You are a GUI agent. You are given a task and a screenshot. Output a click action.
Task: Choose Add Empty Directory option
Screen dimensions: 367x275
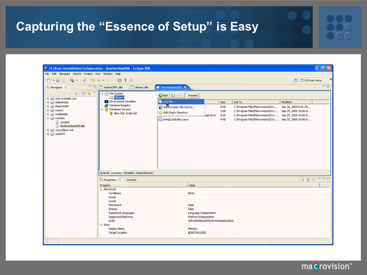(x=181, y=112)
